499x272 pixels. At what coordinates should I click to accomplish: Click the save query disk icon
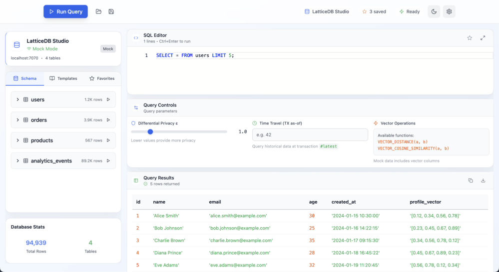pyautogui.click(x=111, y=11)
